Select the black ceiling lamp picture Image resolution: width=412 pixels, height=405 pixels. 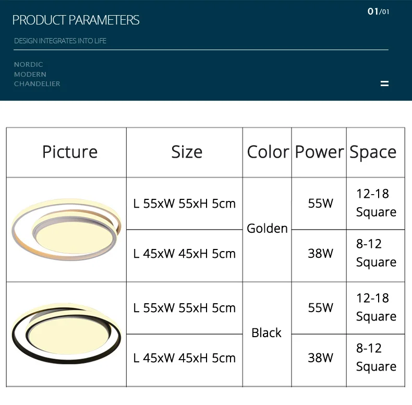click(x=66, y=333)
